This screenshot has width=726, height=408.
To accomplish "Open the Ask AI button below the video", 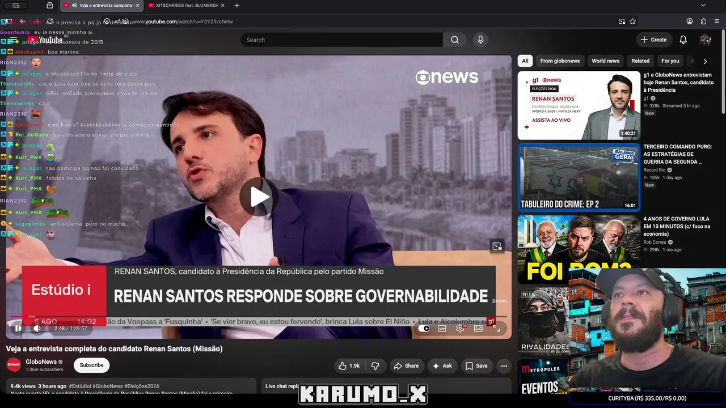I will [x=442, y=366].
